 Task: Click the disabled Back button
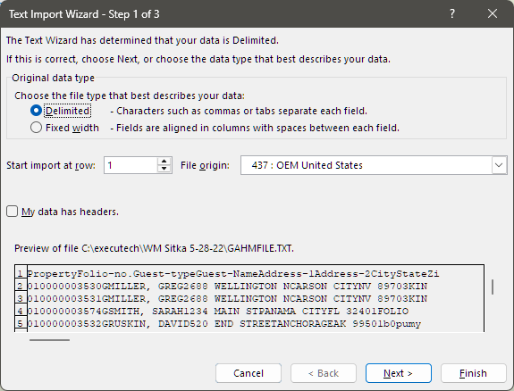(x=324, y=373)
